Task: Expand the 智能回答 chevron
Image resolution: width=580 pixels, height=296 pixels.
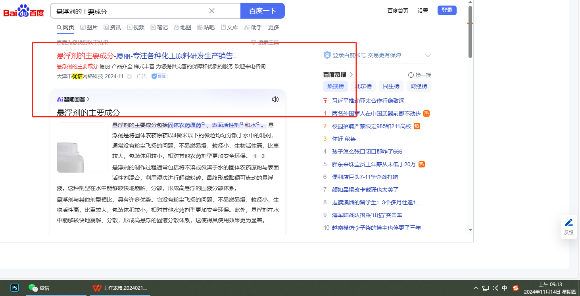Action: click(x=88, y=99)
